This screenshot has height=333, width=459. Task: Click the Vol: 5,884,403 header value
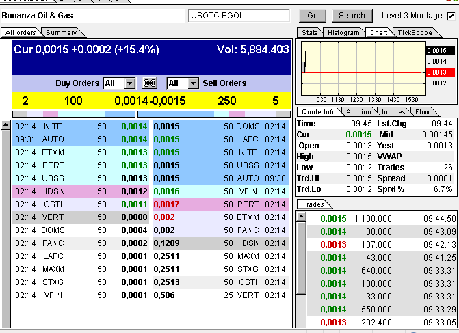252,49
